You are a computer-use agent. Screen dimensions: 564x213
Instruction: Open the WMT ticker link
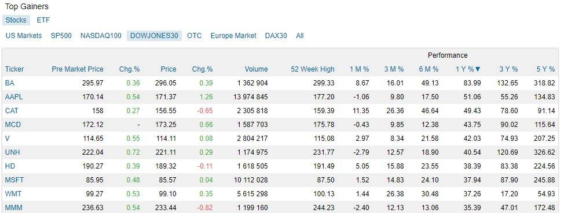coord(13,194)
